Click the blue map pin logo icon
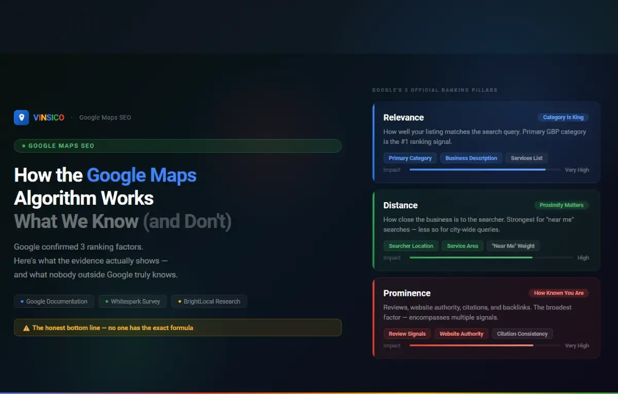 [21, 118]
